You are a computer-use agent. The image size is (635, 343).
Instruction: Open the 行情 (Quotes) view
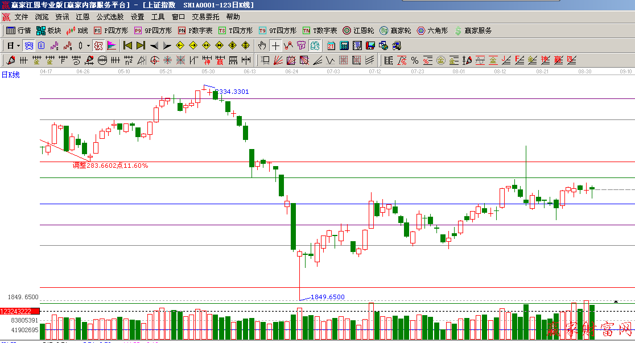pyautogui.click(x=18, y=31)
